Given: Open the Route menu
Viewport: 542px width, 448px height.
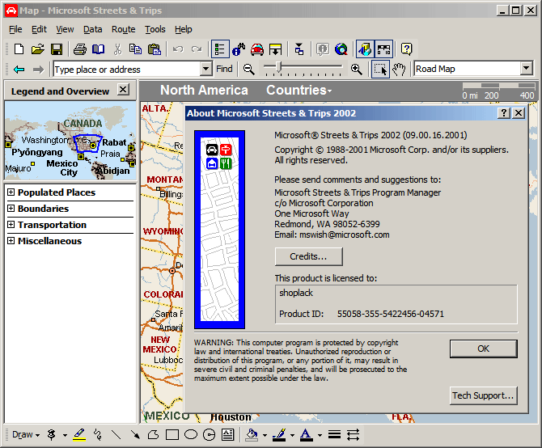Looking at the screenshot, I should pos(124,29).
